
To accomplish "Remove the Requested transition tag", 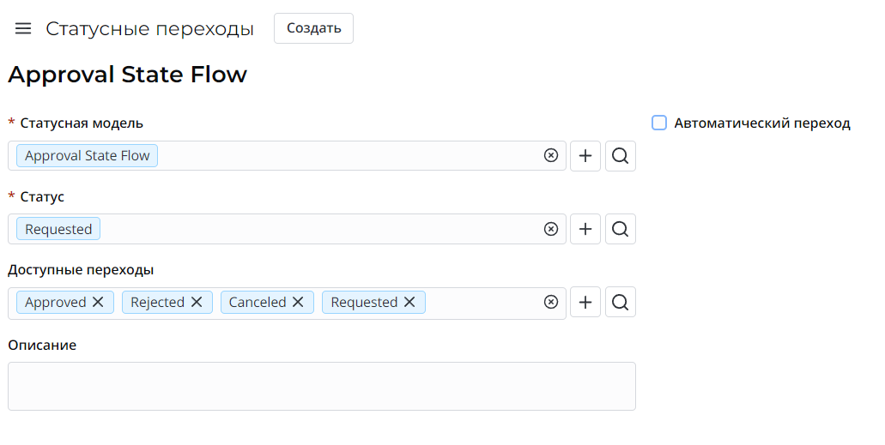I will tap(409, 302).
